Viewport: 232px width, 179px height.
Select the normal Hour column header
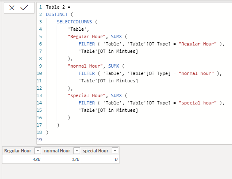[x=62, y=151]
